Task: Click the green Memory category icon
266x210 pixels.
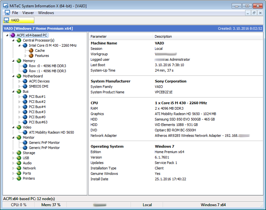Action: click(x=19, y=61)
